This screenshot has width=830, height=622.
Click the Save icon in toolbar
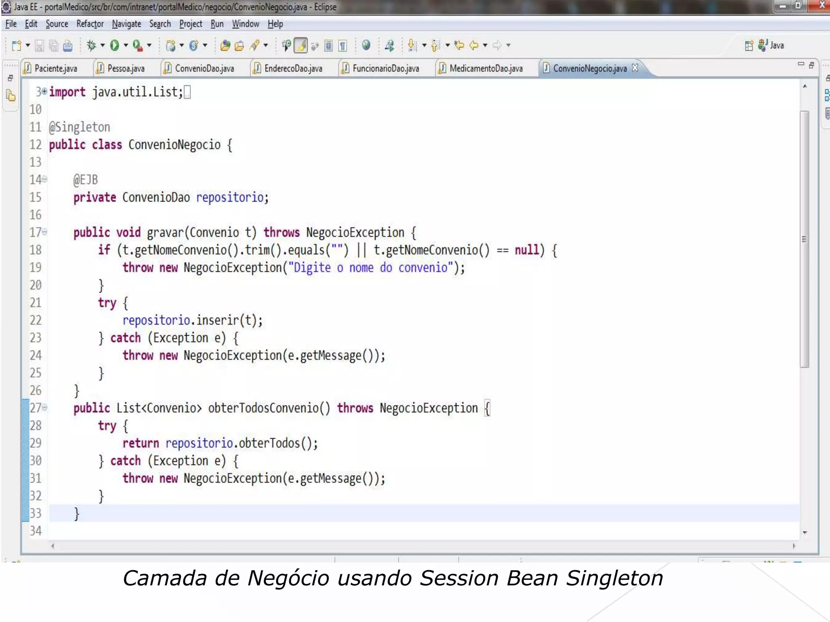(39, 46)
